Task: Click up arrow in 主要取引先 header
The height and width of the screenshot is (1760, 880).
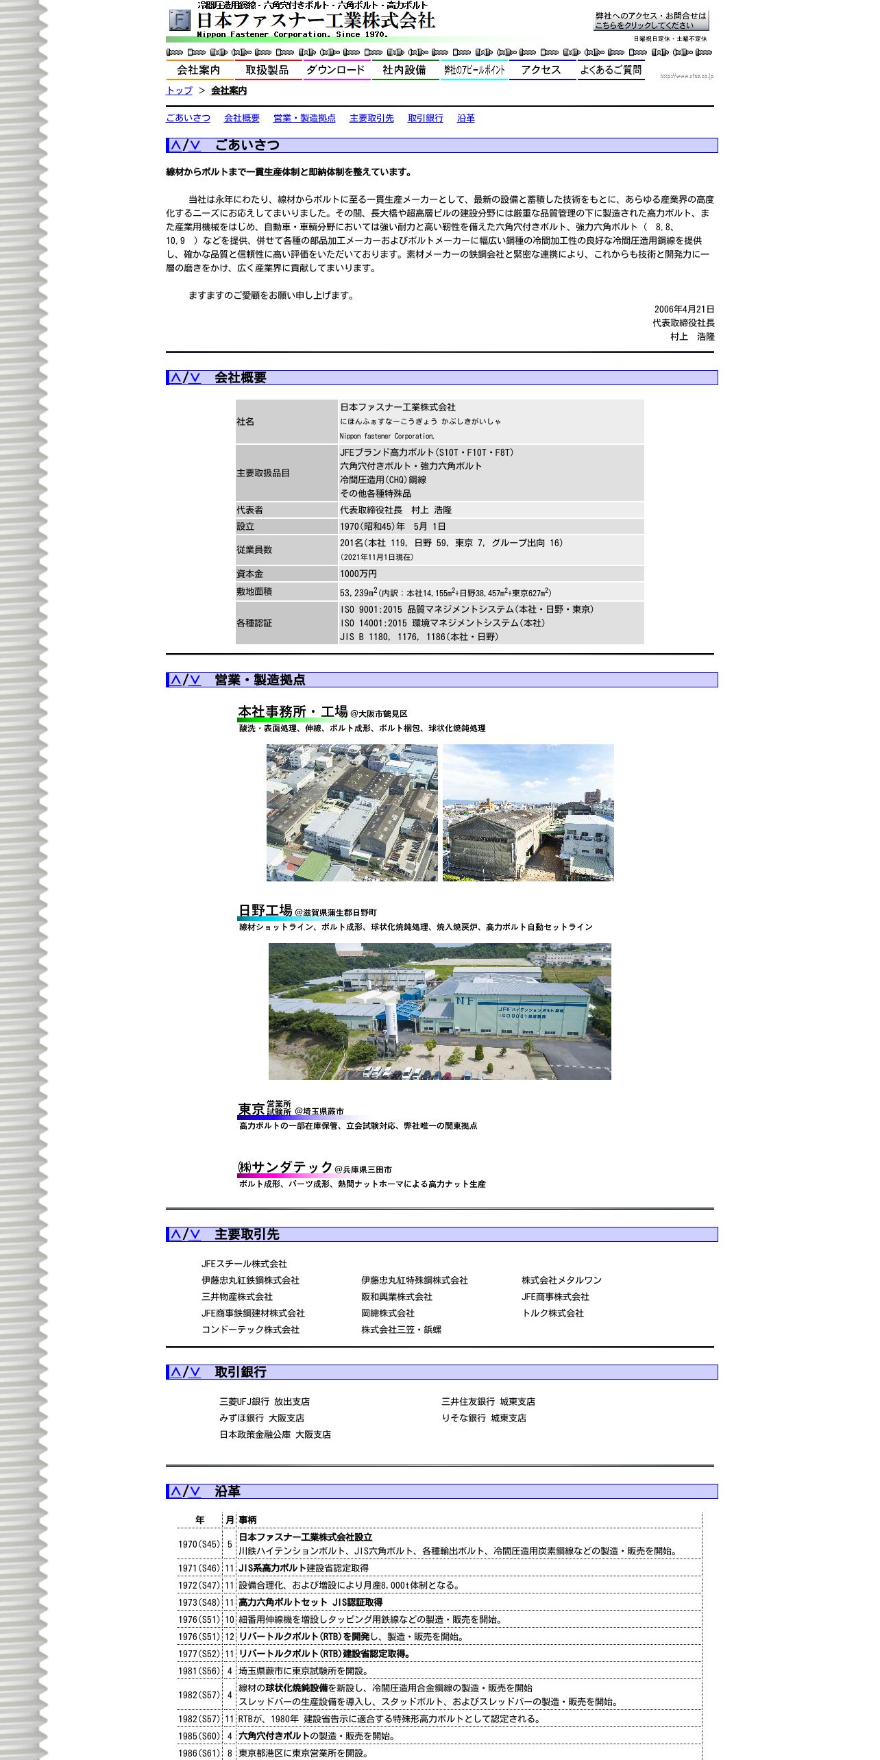Action: 176,1234
